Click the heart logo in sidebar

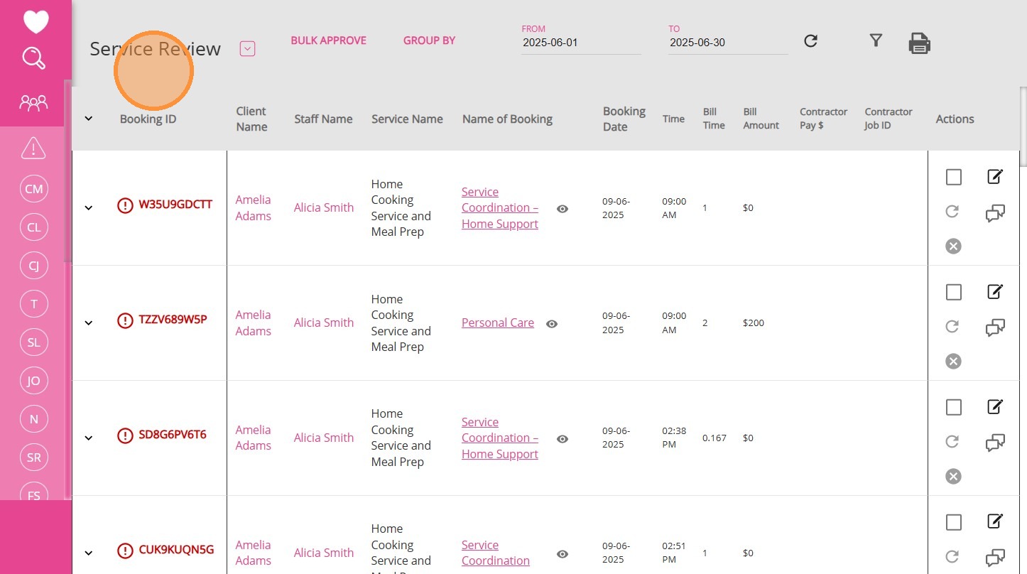[36, 21]
